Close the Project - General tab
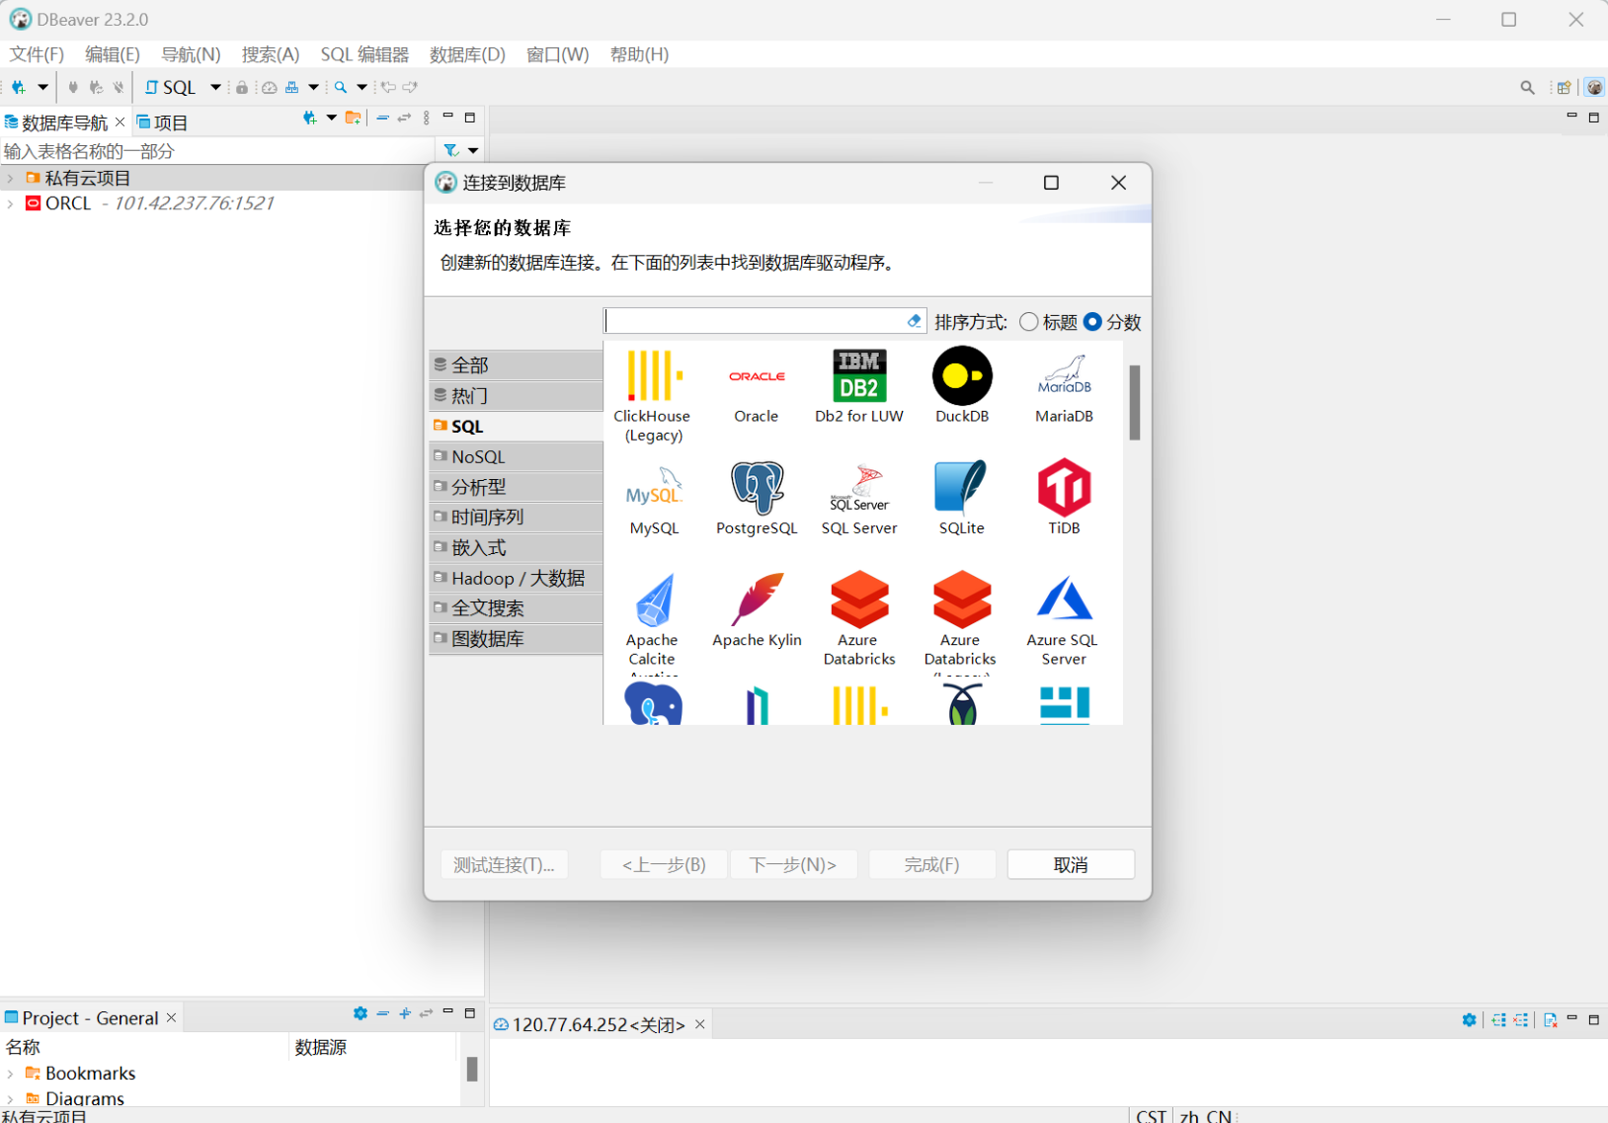Screen dimensions: 1608x1123 pyautogui.click(x=171, y=1017)
